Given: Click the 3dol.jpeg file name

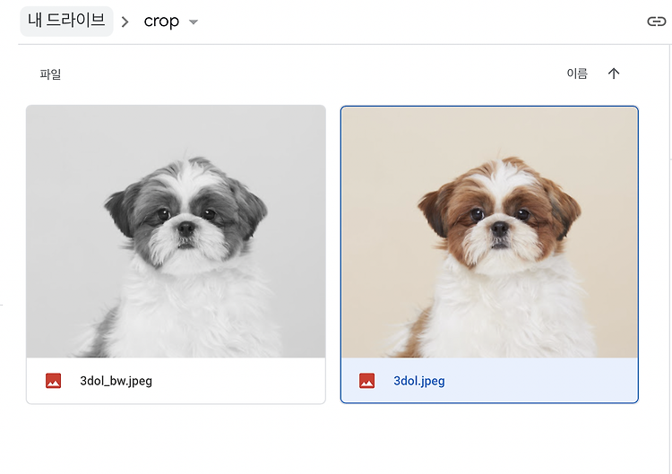Looking at the screenshot, I should click(x=419, y=381).
